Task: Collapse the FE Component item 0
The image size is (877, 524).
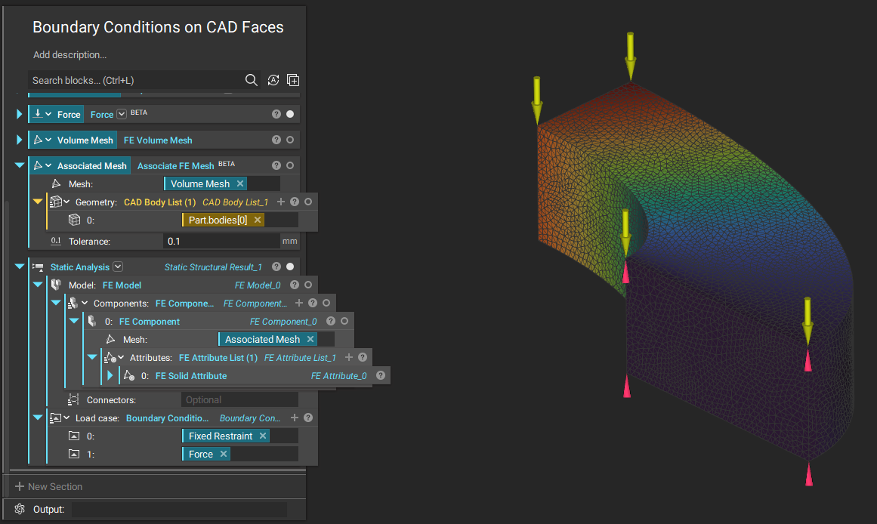Action: [x=74, y=321]
